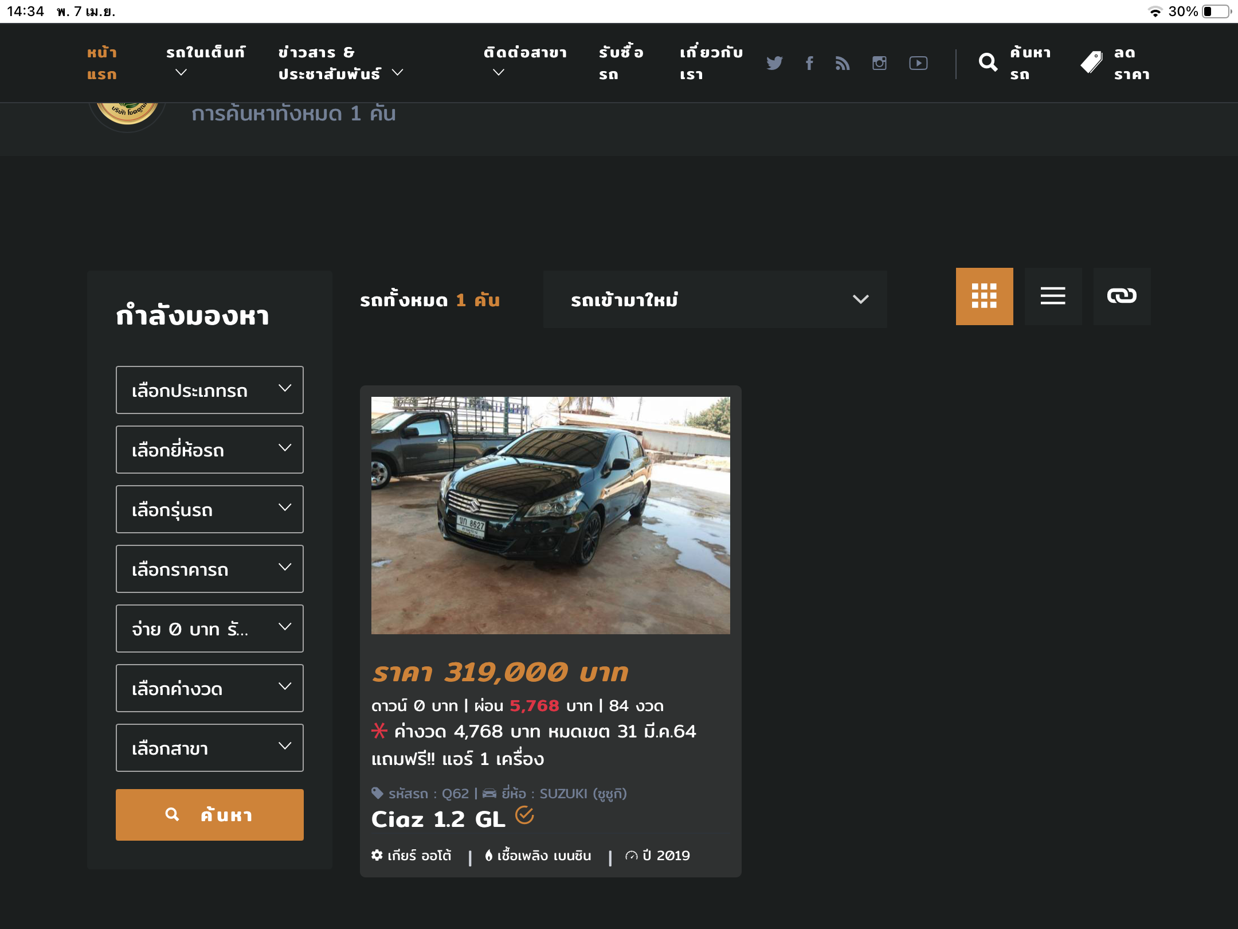Go to หน้าแรก home menu
Screen dimensions: 1238x929
pos(102,63)
